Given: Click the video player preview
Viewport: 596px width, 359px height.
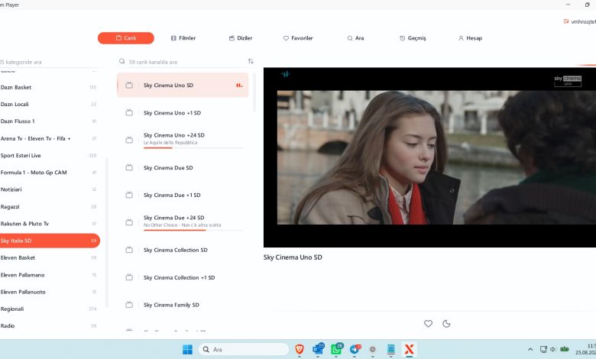Looking at the screenshot, I should pyautogui.click(x=429, y=157).
